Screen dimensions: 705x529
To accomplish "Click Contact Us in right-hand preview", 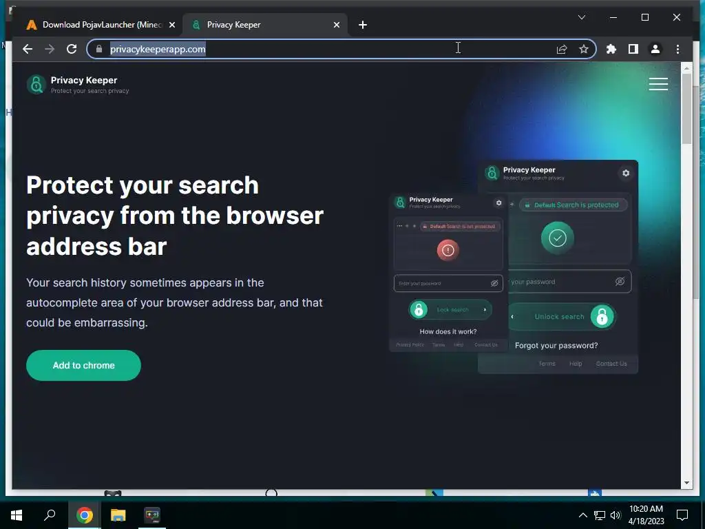I will [x=611, y=364].
